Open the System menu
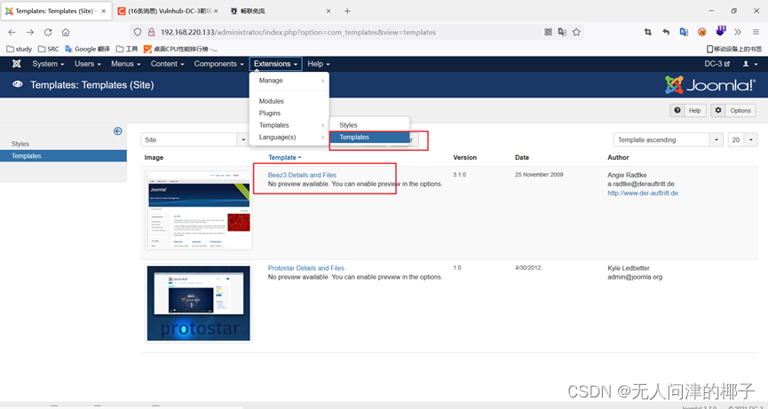Screen dimensions: 768x409 coord(48,64)
